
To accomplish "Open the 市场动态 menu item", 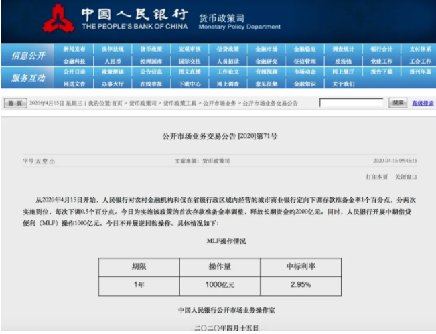I will pyautogui.click(x=305, y=72).
